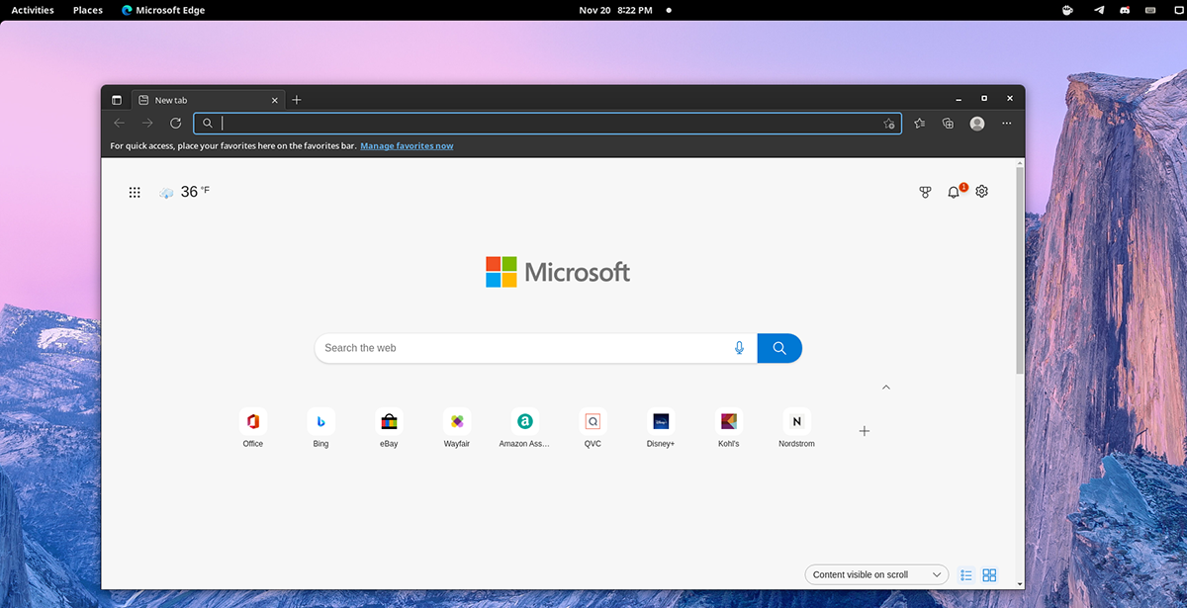
Task: Expand Content visible on scroll dropdown
Action: point(876,574)
